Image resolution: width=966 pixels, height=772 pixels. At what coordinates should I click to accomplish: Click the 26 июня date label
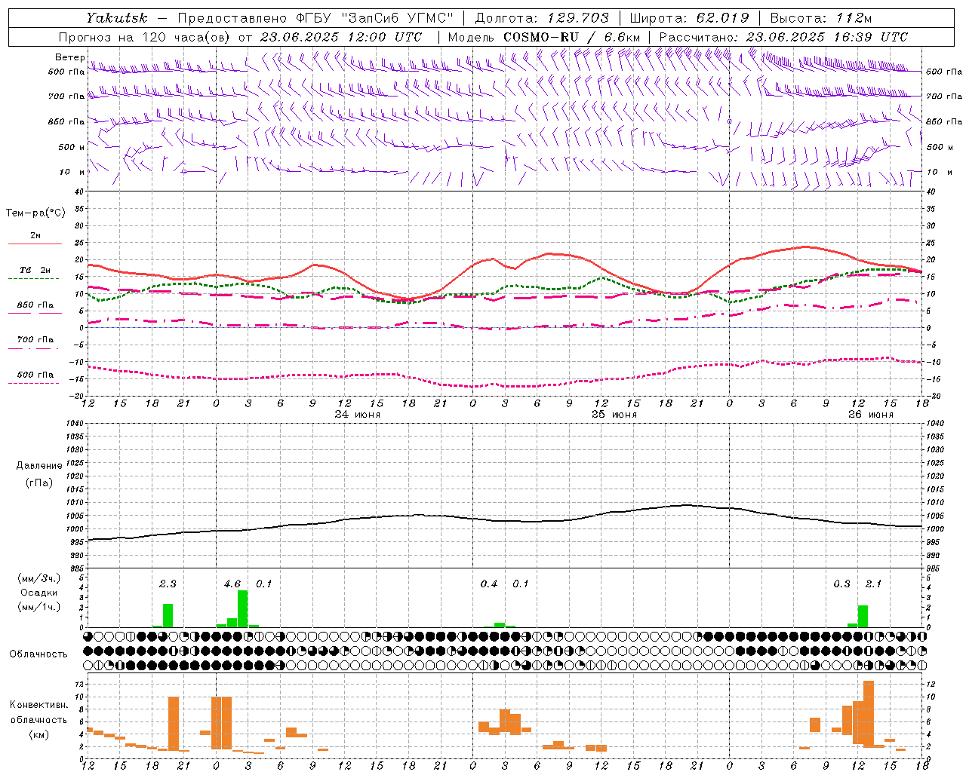point(870,415)
